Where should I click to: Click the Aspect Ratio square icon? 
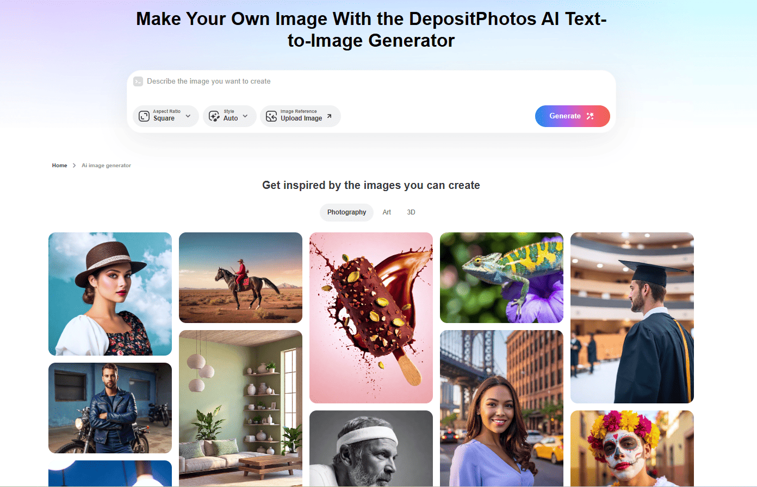144,116
